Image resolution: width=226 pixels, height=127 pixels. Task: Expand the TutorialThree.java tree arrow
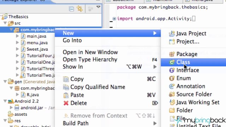pyautogui.click(x=17, y=68)
